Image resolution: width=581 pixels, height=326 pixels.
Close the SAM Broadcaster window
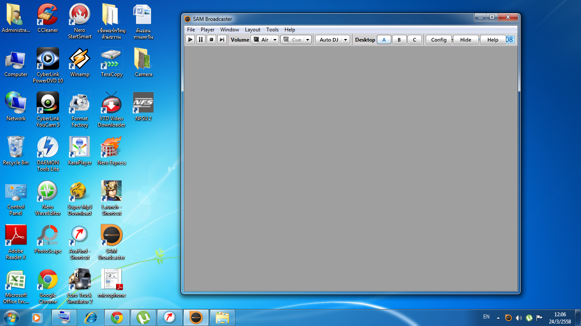point(508,17)
